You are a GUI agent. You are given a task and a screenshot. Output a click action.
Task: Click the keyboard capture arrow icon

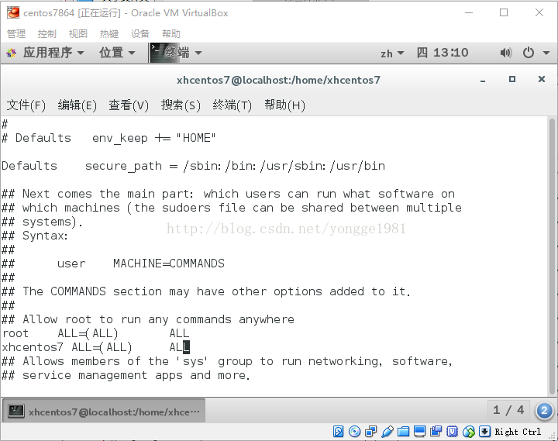(484, 432)
